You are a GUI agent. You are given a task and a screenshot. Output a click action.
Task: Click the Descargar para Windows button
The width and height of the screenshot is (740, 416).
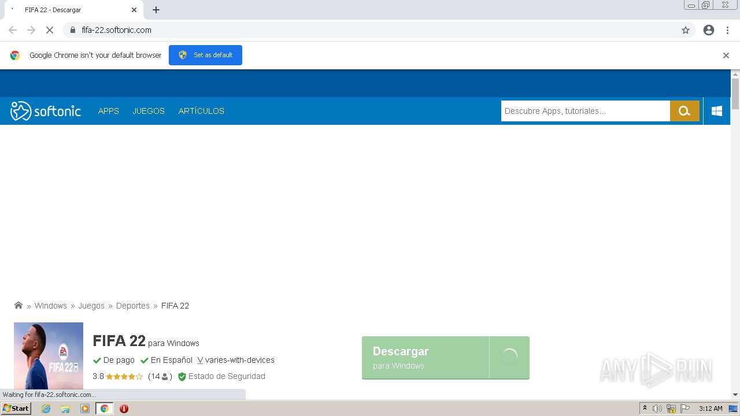click(446, 358)
